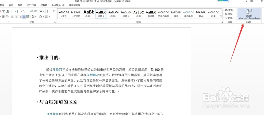Click the bullets list icon
The height and width of the screenshot is (115, 264).
13,11
